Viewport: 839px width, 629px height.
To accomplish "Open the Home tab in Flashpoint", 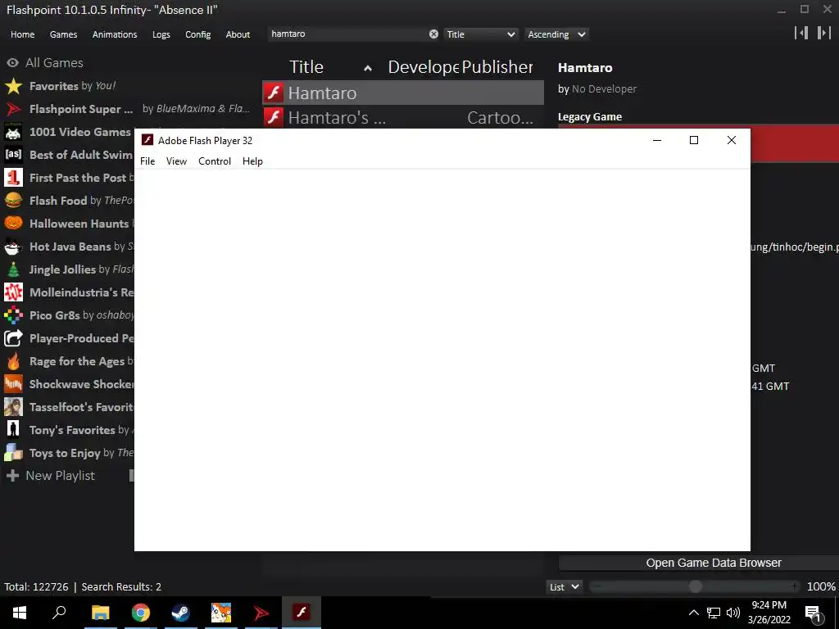I will click(x=22, y=34).
